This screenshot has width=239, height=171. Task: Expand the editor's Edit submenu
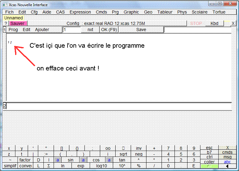pyautogui.click(x=27, y=30)
